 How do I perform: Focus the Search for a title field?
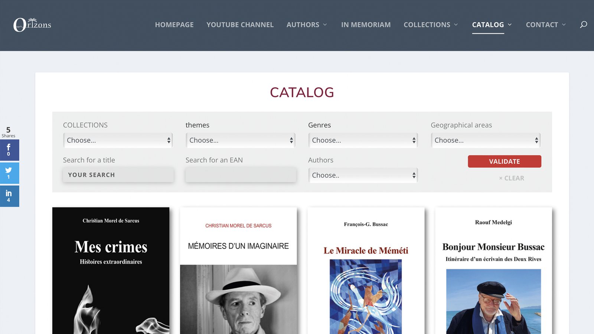pyautogui.click(x=118, y=175)
